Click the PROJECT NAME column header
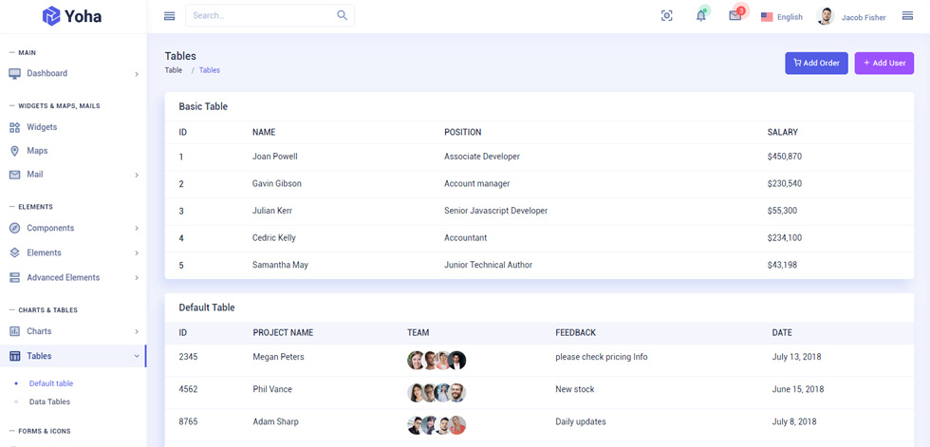 (283, 332)
